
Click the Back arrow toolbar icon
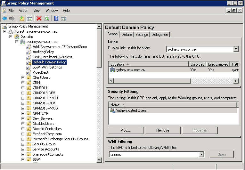pos(4,19)
